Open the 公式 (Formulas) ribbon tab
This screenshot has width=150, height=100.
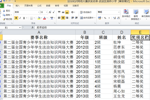[39, 5]
